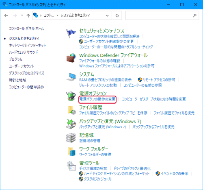Click リモート アシスタンスの起動
This screenshot has height=190, width=203.
coord(98,85)
